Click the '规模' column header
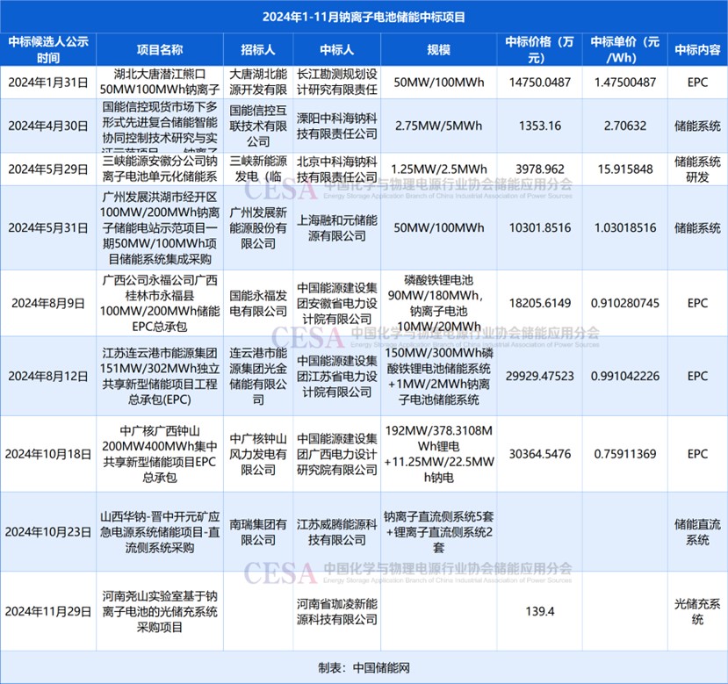728x684 pixels. (x=438, y=49)
